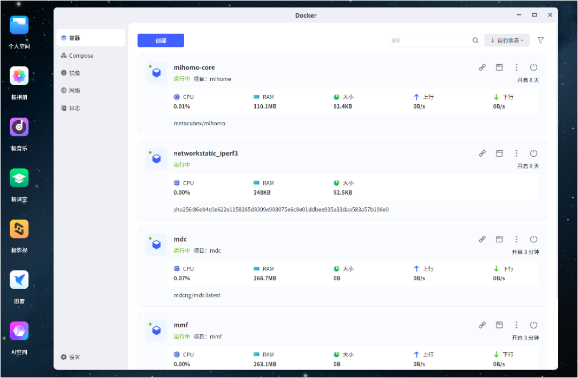Expand the three-dot menu for mdc
The height and width of the screenshot is (378, 578).
[x=516, y=239]
